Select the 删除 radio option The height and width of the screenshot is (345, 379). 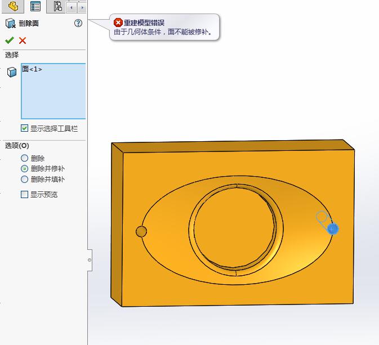pos(24,158)
